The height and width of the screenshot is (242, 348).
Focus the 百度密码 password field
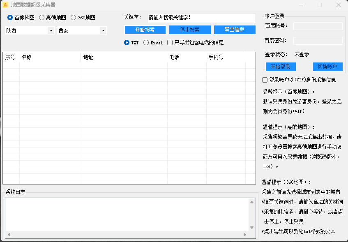pyautogui.click(x=318, y=41)
